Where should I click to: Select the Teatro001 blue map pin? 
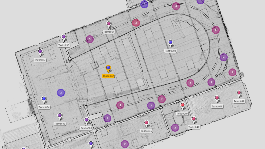pyautogui.click(x=170, y=43)
